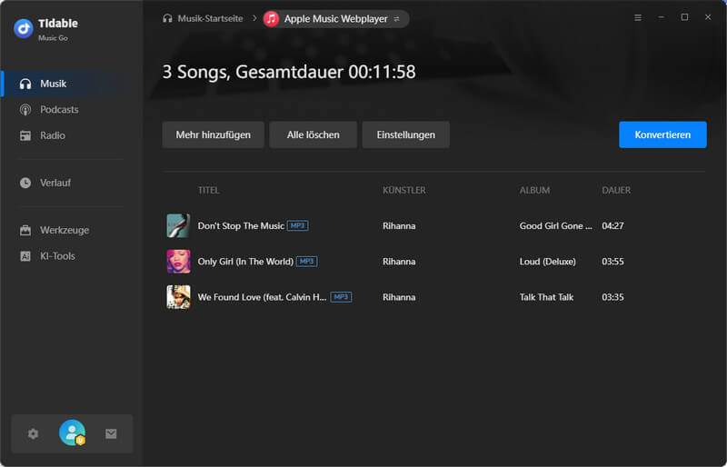Click the radio icon next to Radio

coord(25,135)
